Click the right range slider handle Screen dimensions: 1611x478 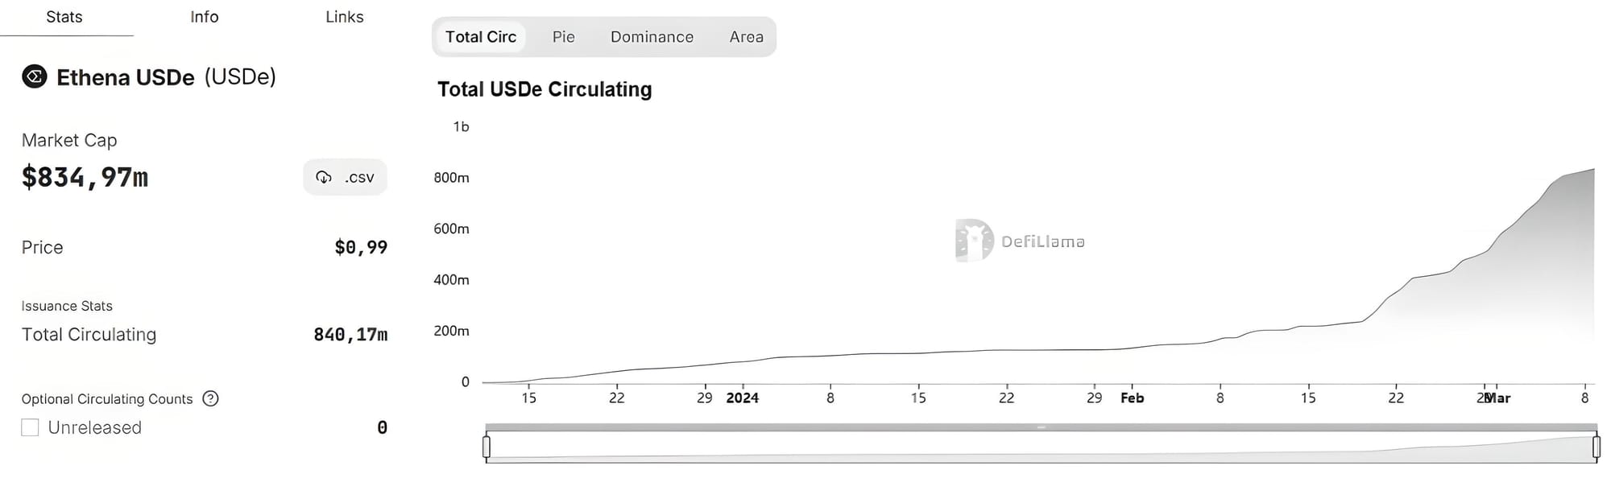tap(1597, 447)
